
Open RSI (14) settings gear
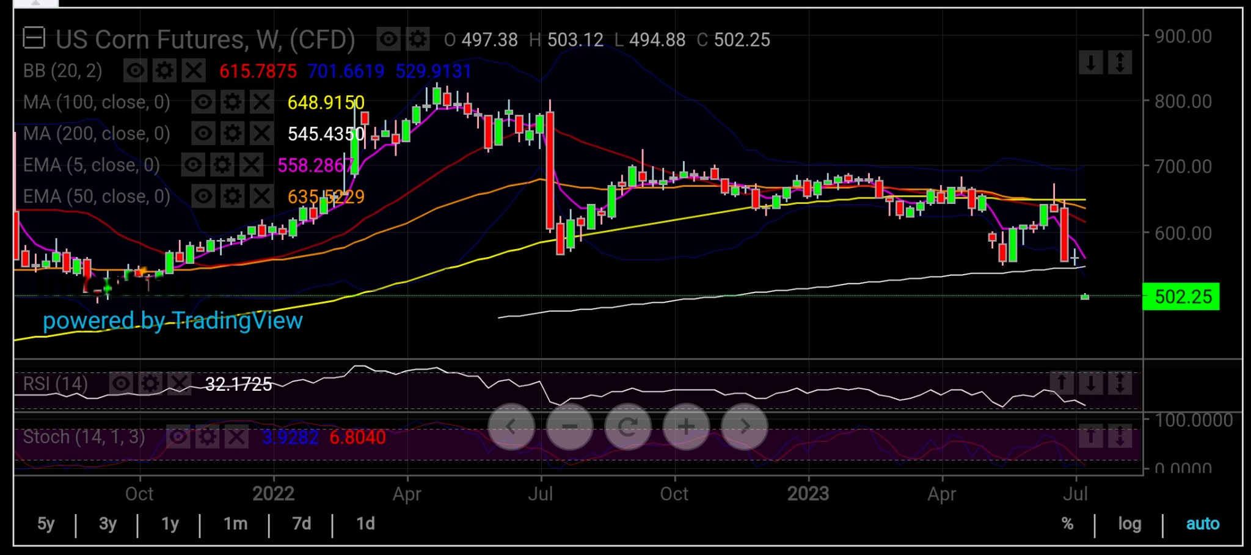tap(150, 383)
